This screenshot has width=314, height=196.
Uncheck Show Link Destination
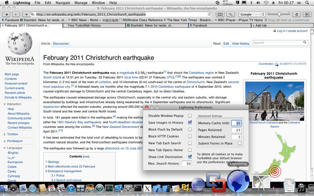click(x=190, y=156)
